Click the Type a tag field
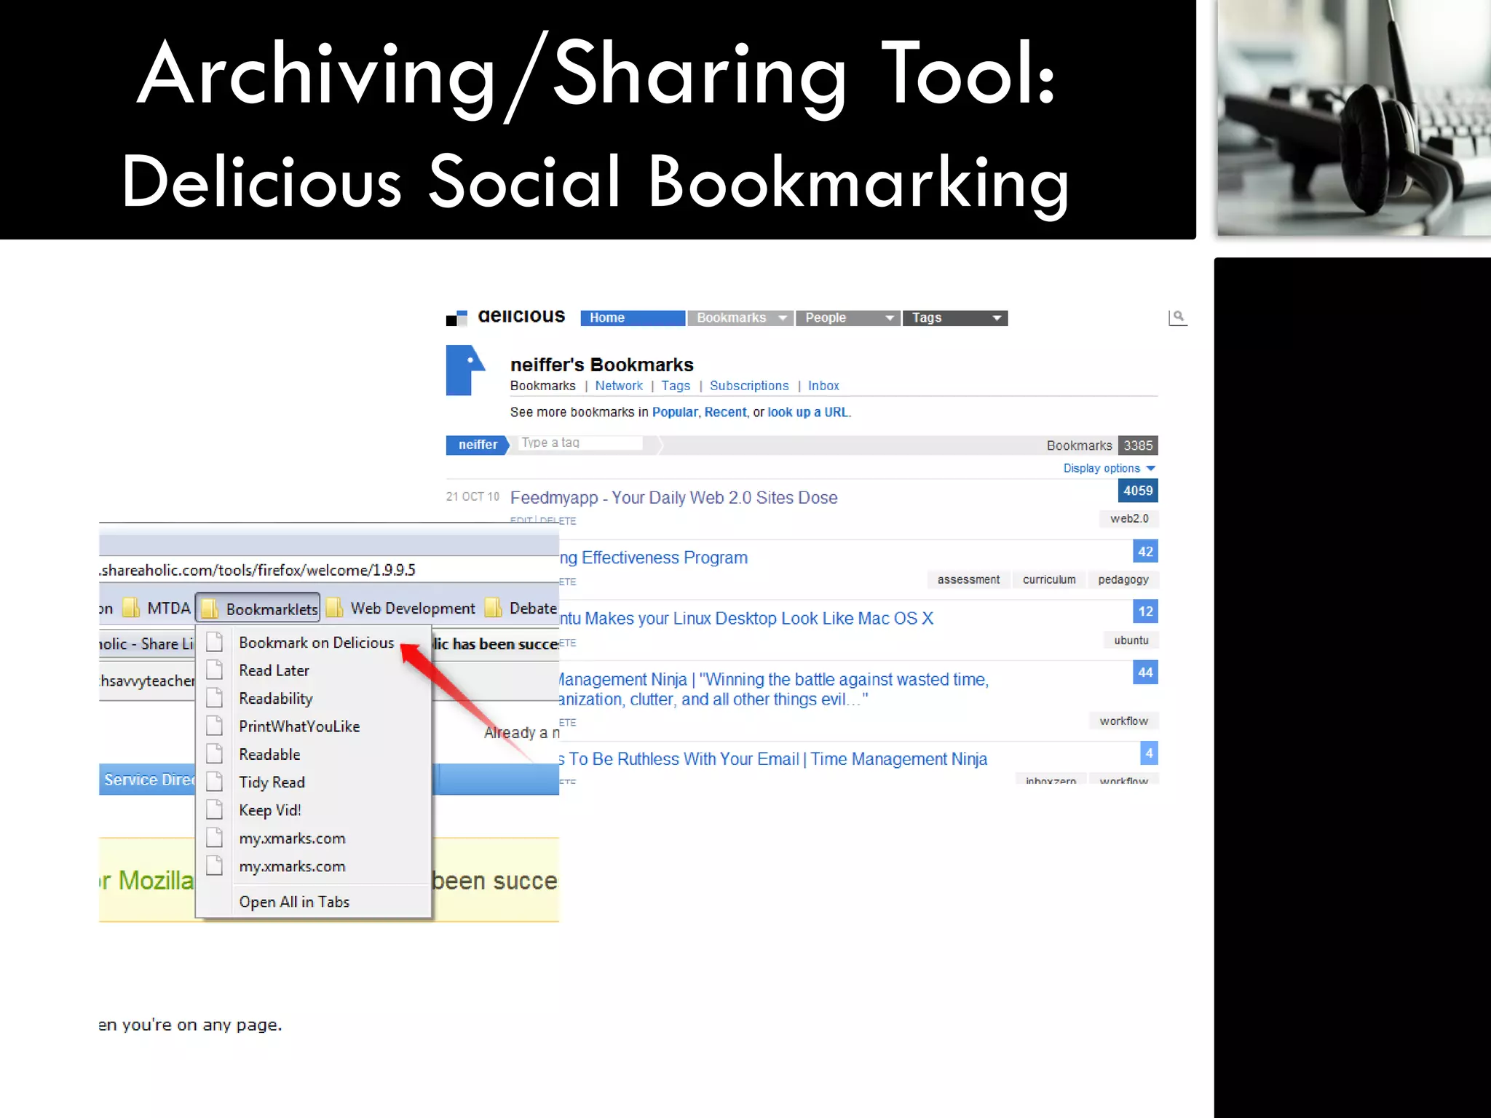The width and height of the screenshot is (1491, 1118). tap(580, 443)
